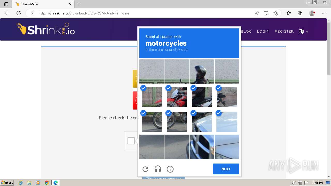The height and width of the screenshot is (186, 331).
Task: Go back to previous page
Action: click(x=7, y=13)
